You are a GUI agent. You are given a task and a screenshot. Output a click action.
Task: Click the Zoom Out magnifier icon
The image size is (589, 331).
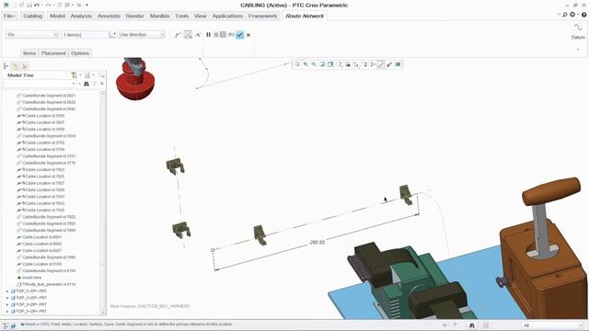[x=314, y=64]
